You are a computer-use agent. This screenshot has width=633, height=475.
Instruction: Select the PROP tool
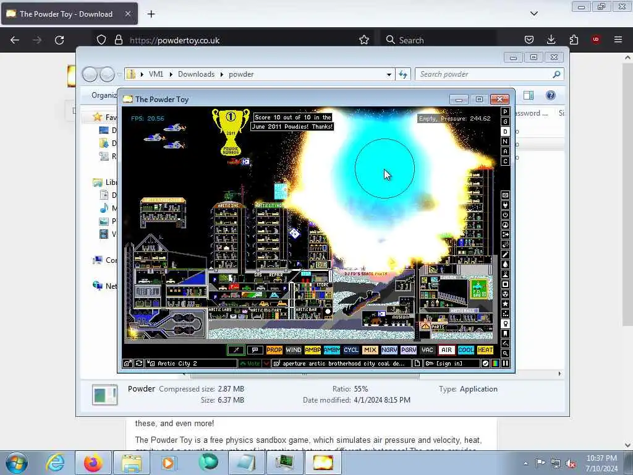[274, 350]
